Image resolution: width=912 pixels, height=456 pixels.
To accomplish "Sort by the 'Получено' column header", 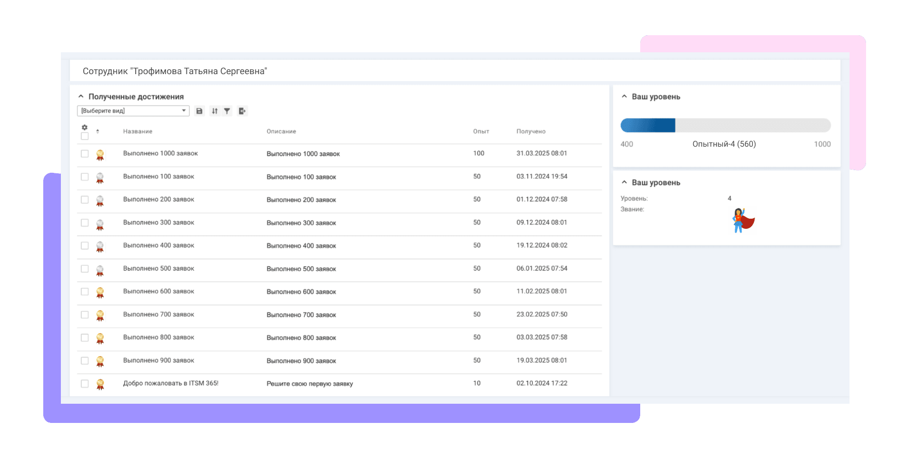I will pyautogui.click(x=531, y=131).
